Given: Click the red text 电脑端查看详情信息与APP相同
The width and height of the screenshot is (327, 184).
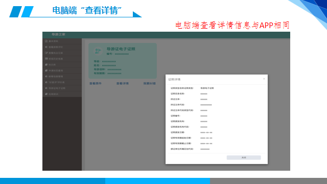Looking at the screenshot, I should point(232,25).
